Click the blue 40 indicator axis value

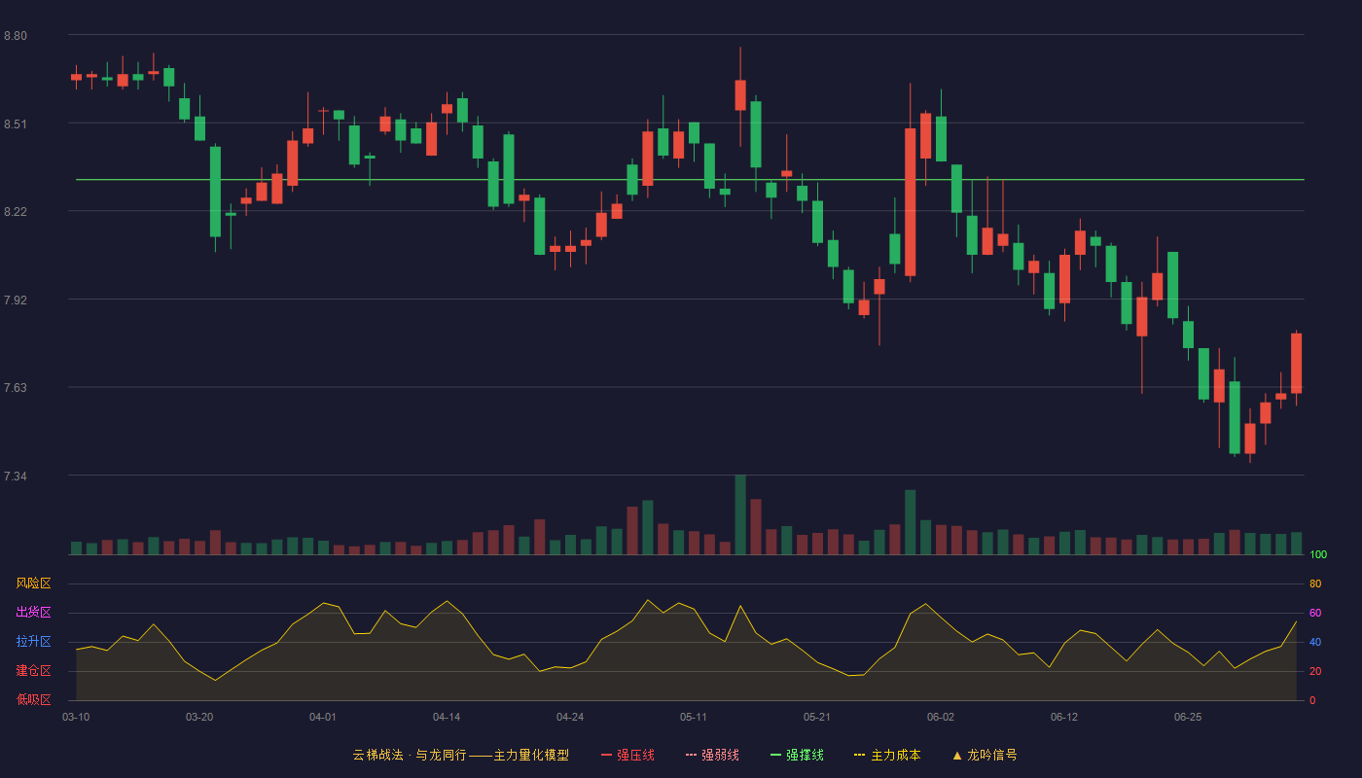click(1315, 642)
